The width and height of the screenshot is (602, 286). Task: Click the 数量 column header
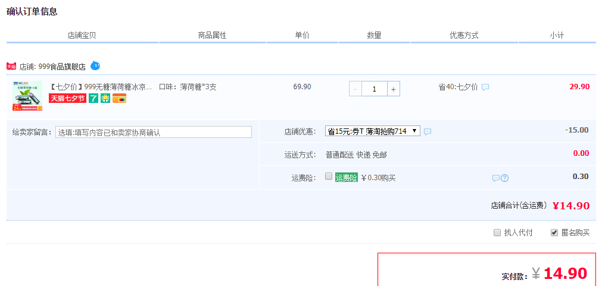click(x=375, y=36)
